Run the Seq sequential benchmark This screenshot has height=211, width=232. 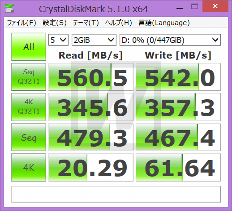[x=29, y=137]
